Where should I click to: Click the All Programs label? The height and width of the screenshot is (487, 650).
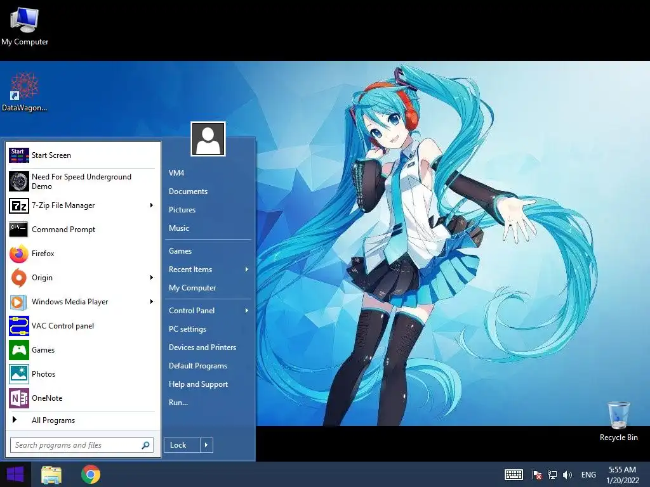(53, 420)
